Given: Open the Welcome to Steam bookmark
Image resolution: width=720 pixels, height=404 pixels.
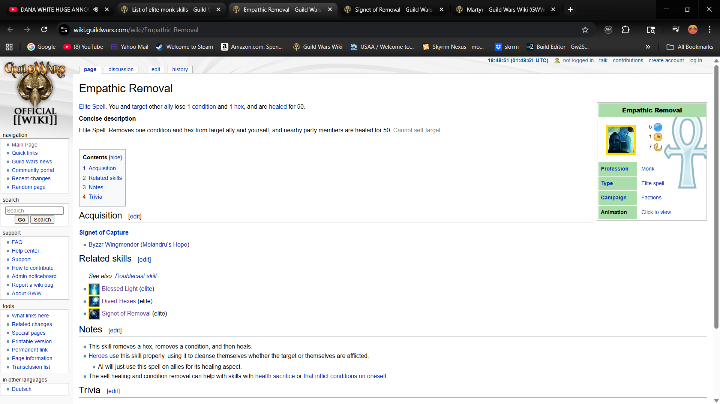Looking at the screenshot, I should [184, 47].
